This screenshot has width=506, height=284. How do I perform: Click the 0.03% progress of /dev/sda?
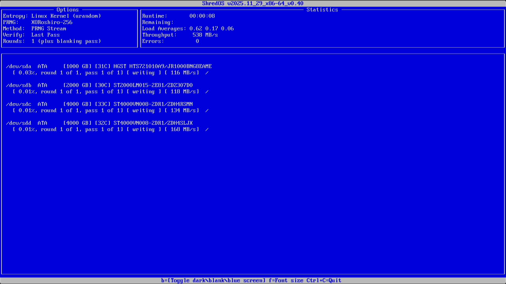point(26,73)
